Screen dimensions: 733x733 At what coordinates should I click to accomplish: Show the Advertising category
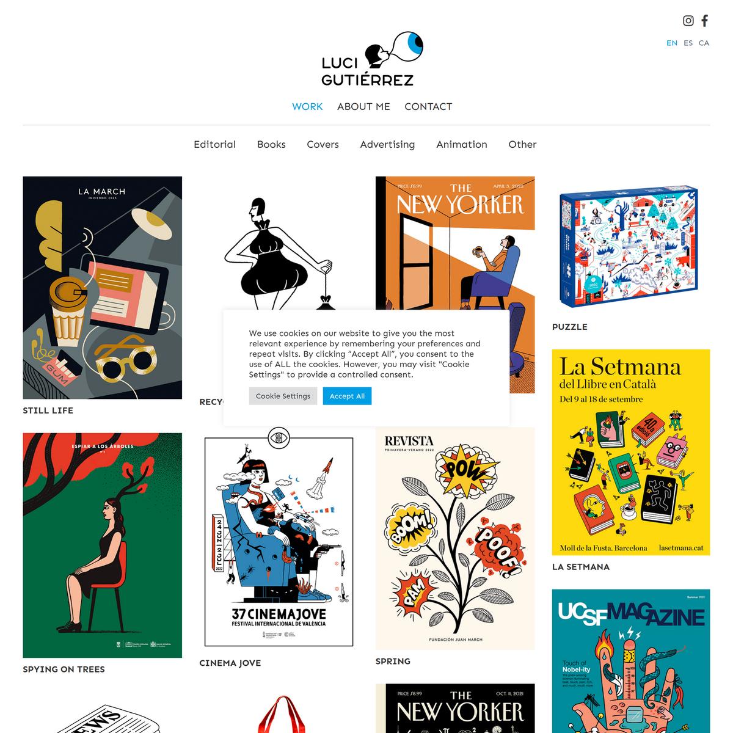pos(387,144)
